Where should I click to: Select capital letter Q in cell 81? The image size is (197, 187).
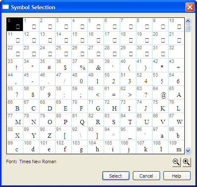click(79, 120)
